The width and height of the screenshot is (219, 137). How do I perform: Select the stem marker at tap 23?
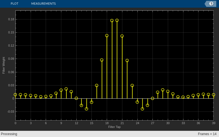click(132, 85)
